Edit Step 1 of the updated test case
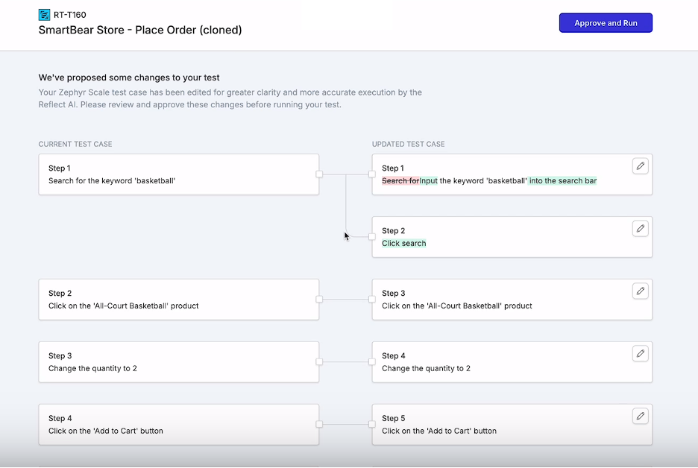 click(640, 165)
